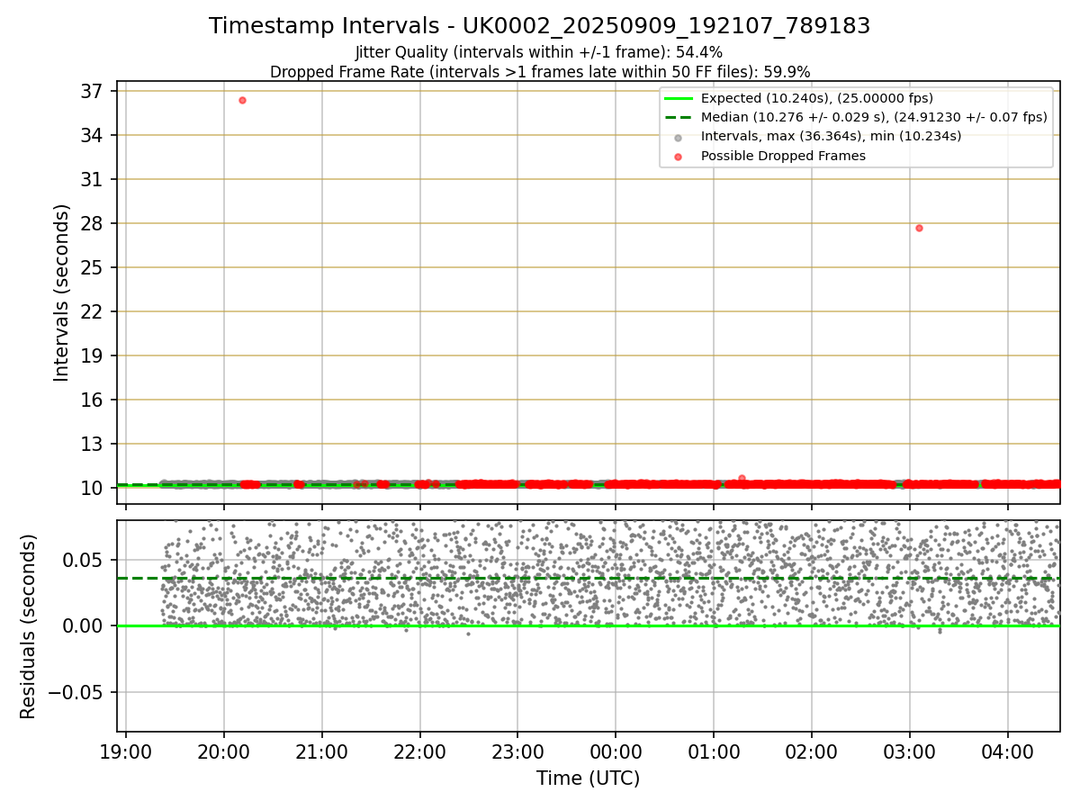Click the 19:00 x-axis tick label
1080x810 pixels.
pos(126,751)
